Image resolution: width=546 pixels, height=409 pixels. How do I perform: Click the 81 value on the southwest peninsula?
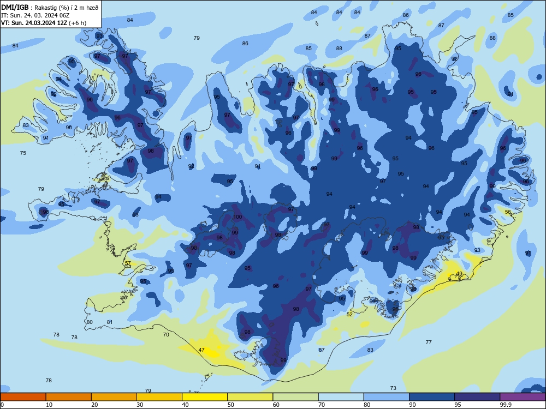tap(110, 322)
